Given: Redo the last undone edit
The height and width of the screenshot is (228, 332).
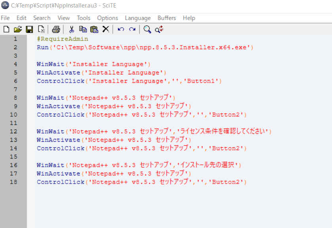Looking at the screenshot, I should click(x=132, y=29).
